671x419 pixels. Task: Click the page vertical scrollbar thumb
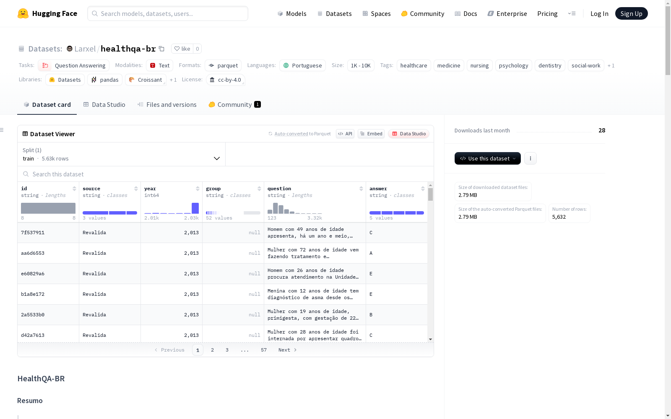click(x=668, y=41)
